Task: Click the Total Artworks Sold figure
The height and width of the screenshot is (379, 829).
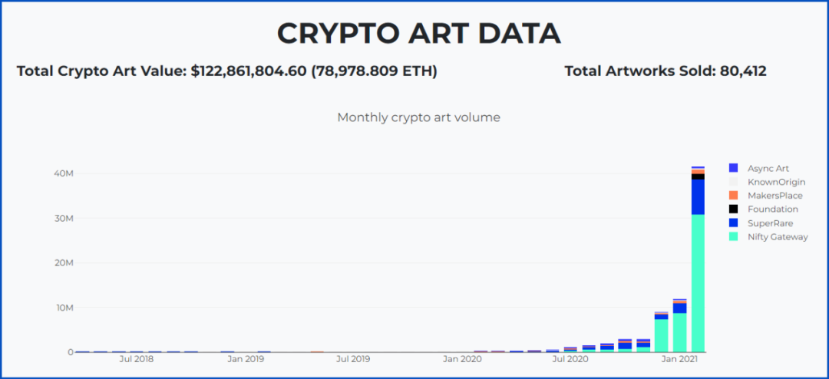Action: pyautogui.click(x=665, y=71)
